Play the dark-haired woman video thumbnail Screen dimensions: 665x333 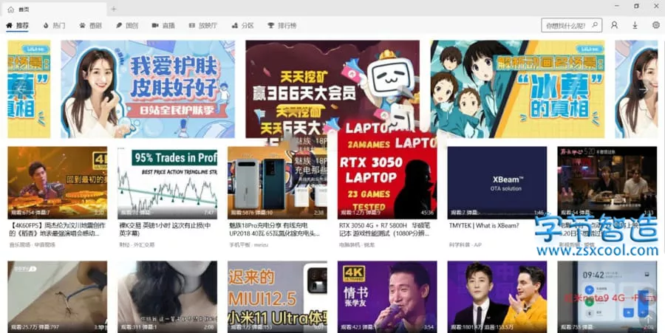[x=167, y=297]
